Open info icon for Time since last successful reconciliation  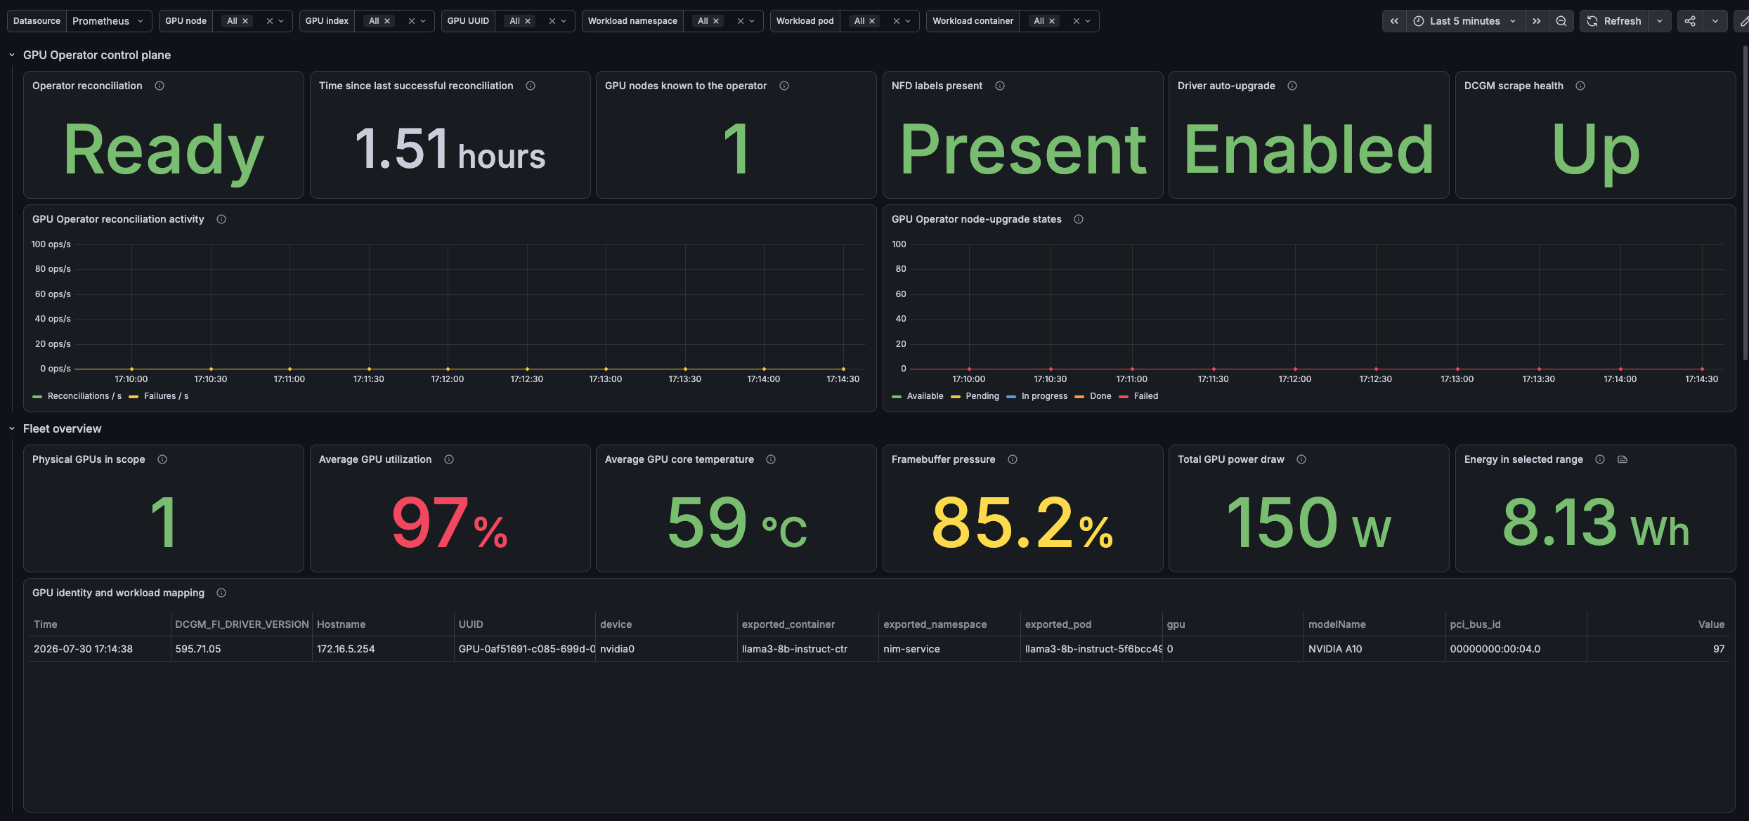coord(531,86)
